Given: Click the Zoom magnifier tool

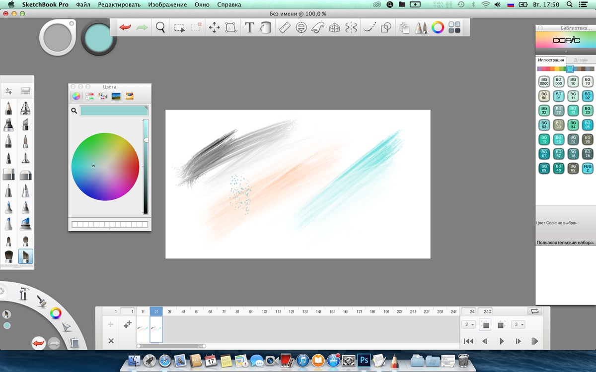Looking at the screenshot, I should pos(160,28).
